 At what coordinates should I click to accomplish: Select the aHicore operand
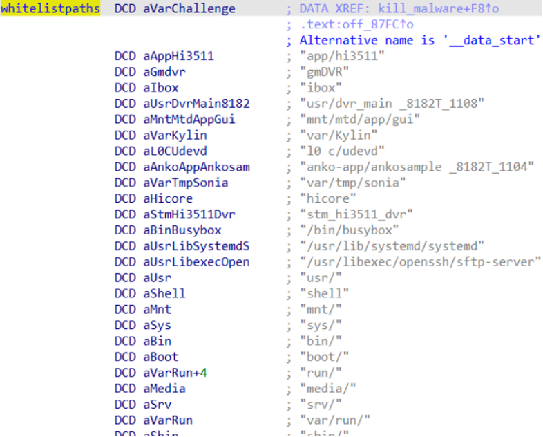168,198
